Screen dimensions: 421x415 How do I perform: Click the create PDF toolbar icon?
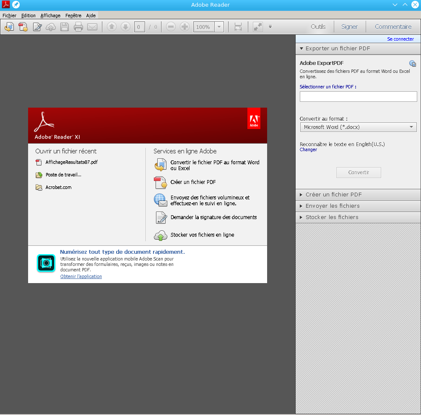23,27
